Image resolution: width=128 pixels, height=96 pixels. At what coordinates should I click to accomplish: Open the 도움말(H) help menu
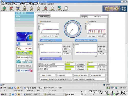(51, 4)
